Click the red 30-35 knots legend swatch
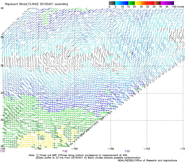185x162 pixels. click(x=151, y=3)
